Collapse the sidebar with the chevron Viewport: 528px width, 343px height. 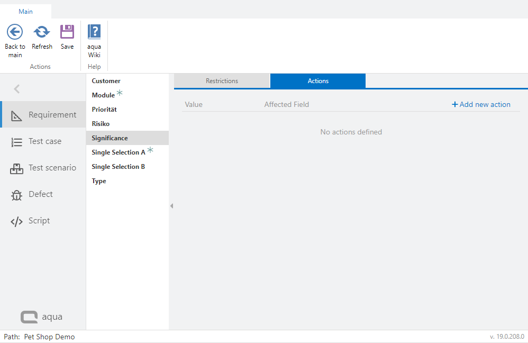click(x=17, y=89)
